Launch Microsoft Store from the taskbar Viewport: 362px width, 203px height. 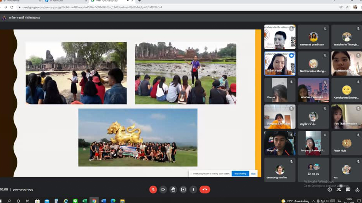coord(37,201)
